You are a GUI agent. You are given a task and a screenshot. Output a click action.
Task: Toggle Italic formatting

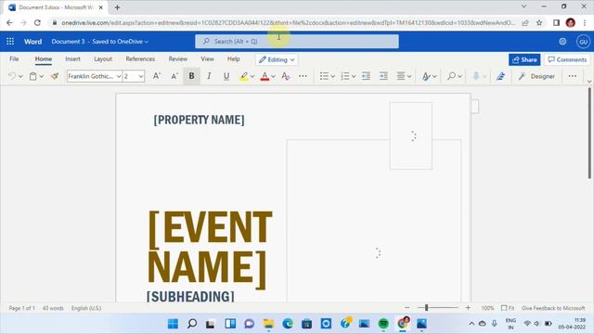[209, 76]
